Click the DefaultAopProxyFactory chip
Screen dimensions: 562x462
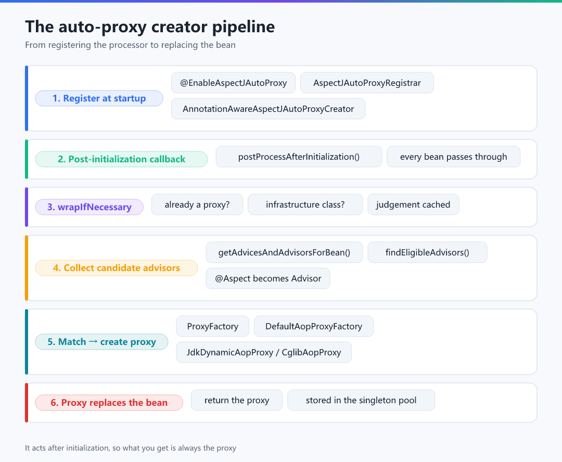point(314,327)
